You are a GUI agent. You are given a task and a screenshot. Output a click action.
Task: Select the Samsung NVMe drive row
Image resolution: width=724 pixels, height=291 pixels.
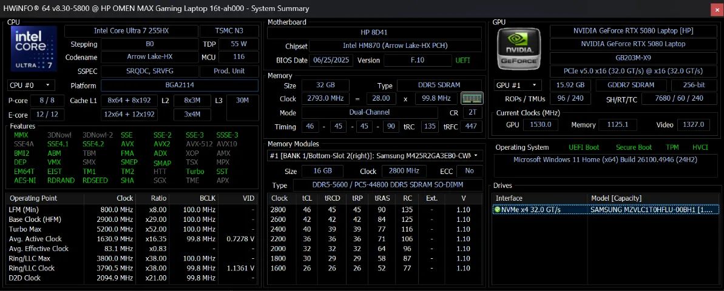click(x=605, y=210)
